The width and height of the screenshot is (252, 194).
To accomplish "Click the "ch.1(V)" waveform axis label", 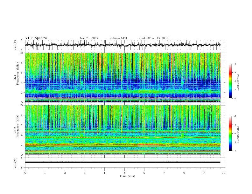I will 15,45.
